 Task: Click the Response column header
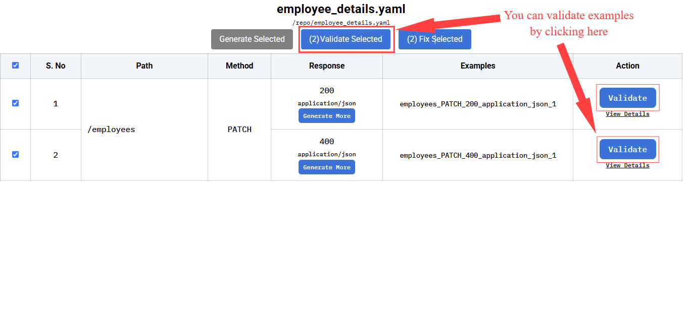pyautogui.click(x=327, y=66)
